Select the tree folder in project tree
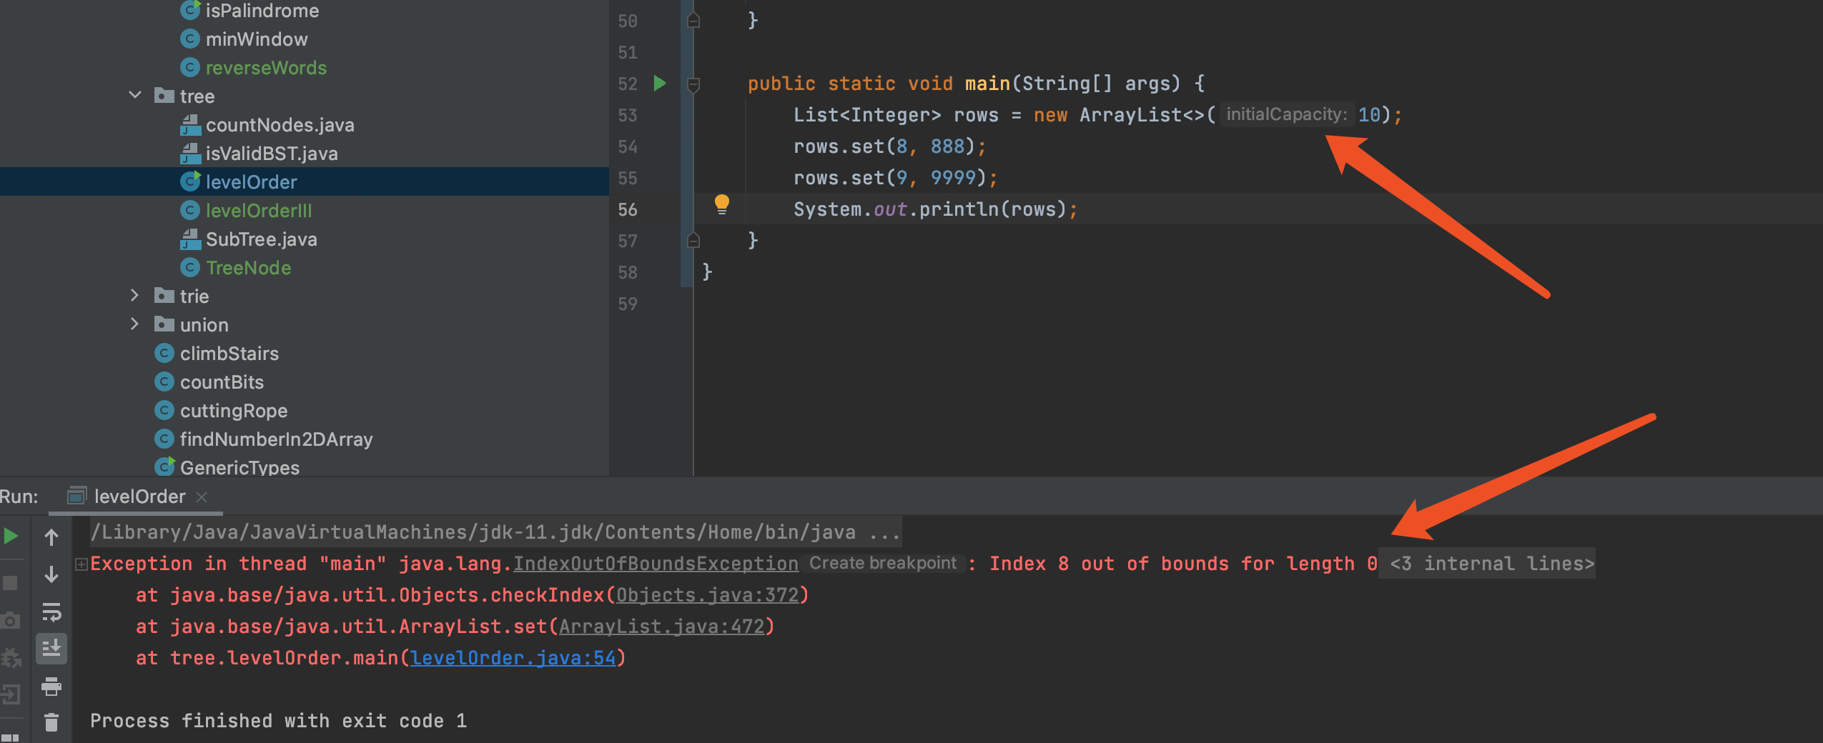The image size is (1823, 743). coord(197,96)
